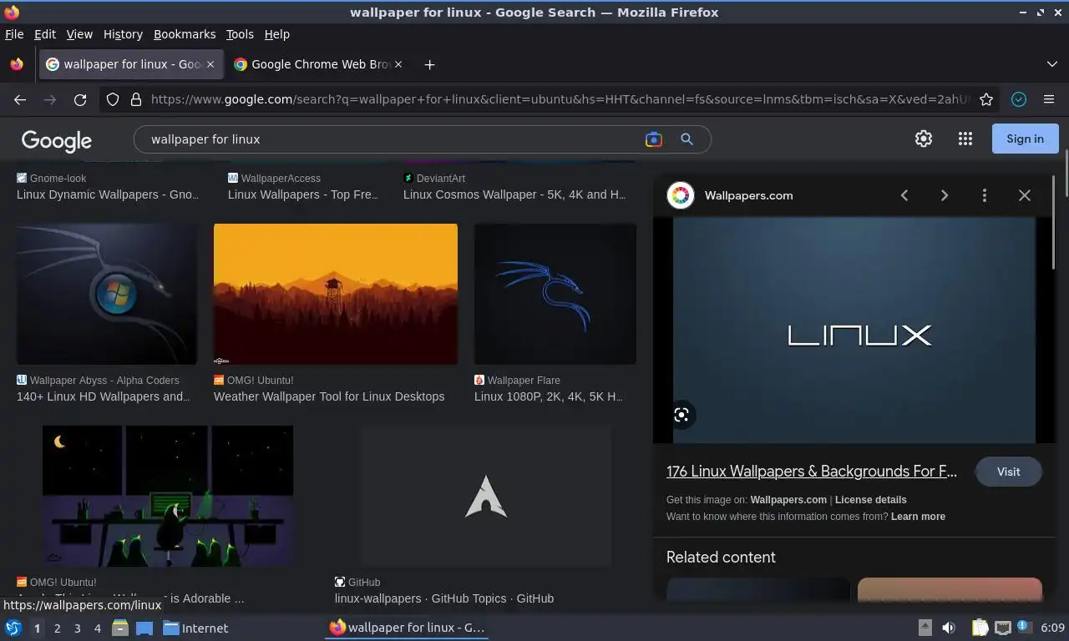Click the large LINUX preview image
Viewport: 1069px width, 641px height.
pos(854,331)
